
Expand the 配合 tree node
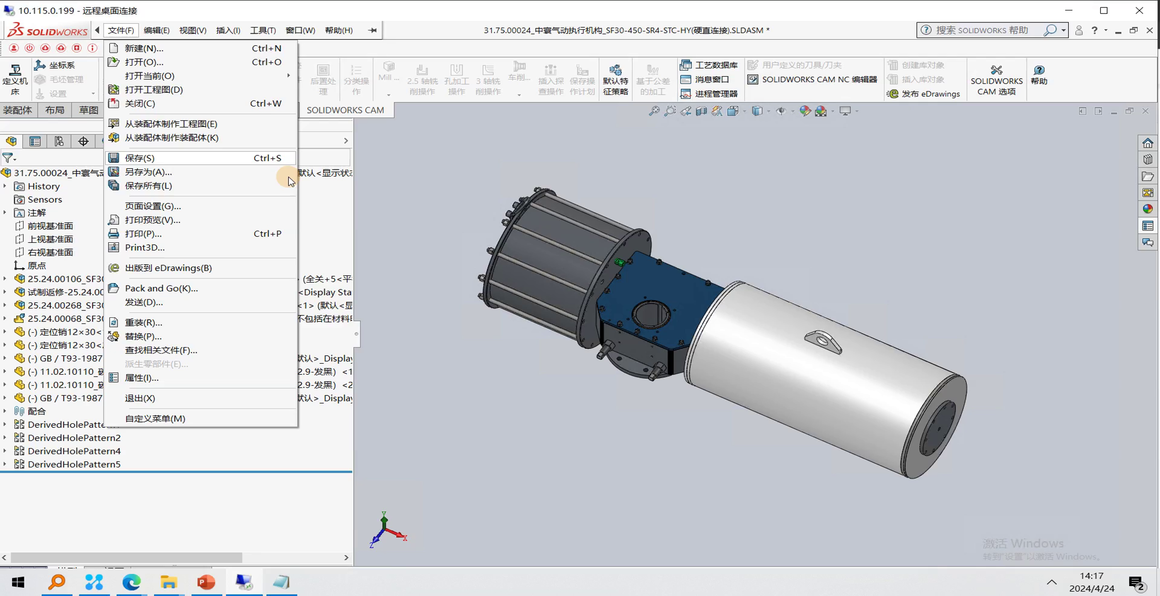(5, 411)
